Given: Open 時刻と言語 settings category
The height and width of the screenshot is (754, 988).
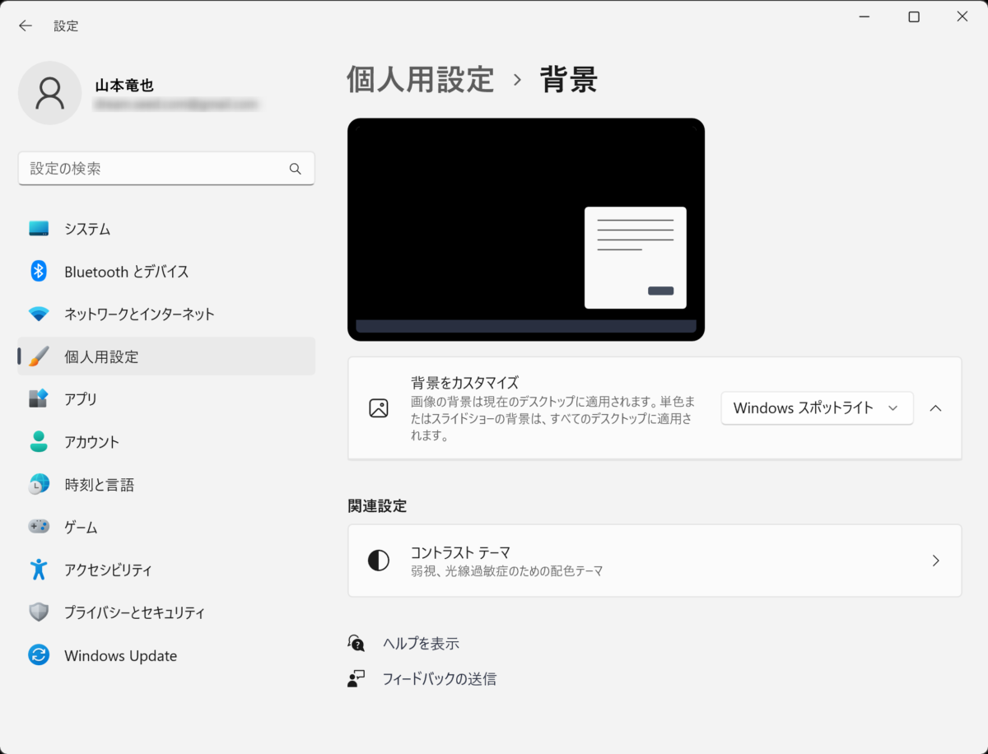Looking at the screenshot, I should click(x=166, y=485).
